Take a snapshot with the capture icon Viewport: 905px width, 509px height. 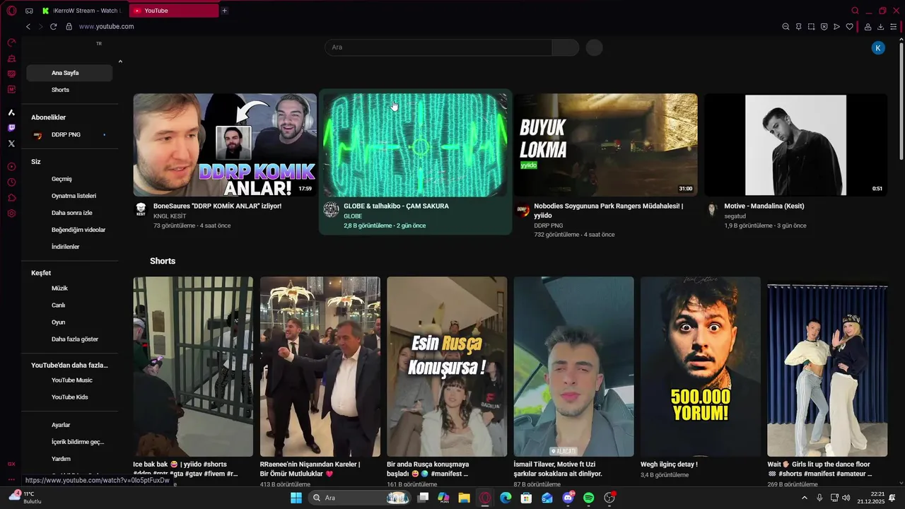coord(811,27)
